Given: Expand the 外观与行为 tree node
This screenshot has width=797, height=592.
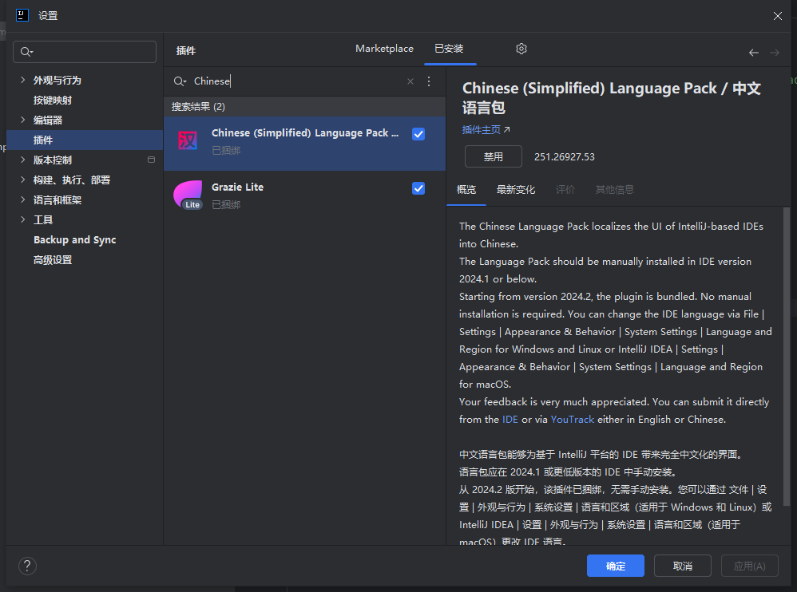Looking at the screenshot, I should 22,80.
